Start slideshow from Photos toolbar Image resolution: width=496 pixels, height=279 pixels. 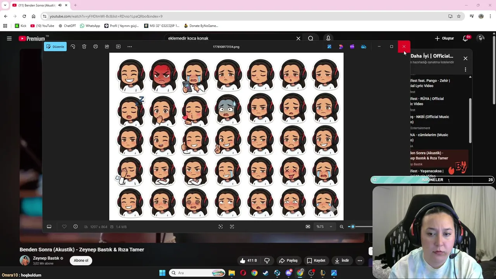(118, 46)
